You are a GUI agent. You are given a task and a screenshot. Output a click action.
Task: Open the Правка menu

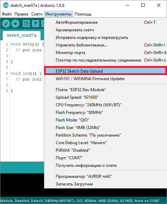[x=21, y=14]
